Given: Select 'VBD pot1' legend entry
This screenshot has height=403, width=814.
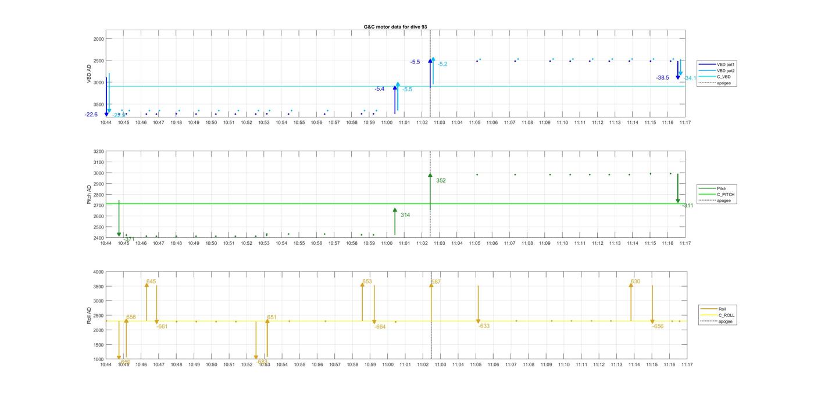Looking at the screenshot, I should click(x=717, y=65).
